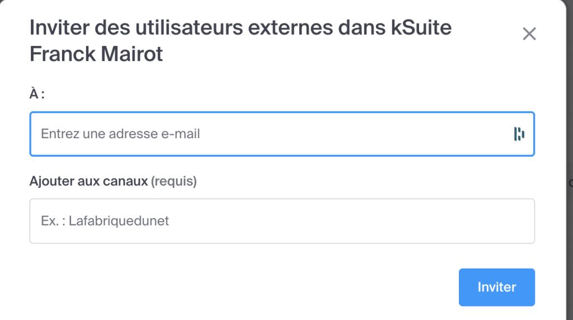Viewport: 573px width, 320px height.
Task: Click the dark backdrop right of the dialog
Action: click(570, 168)
